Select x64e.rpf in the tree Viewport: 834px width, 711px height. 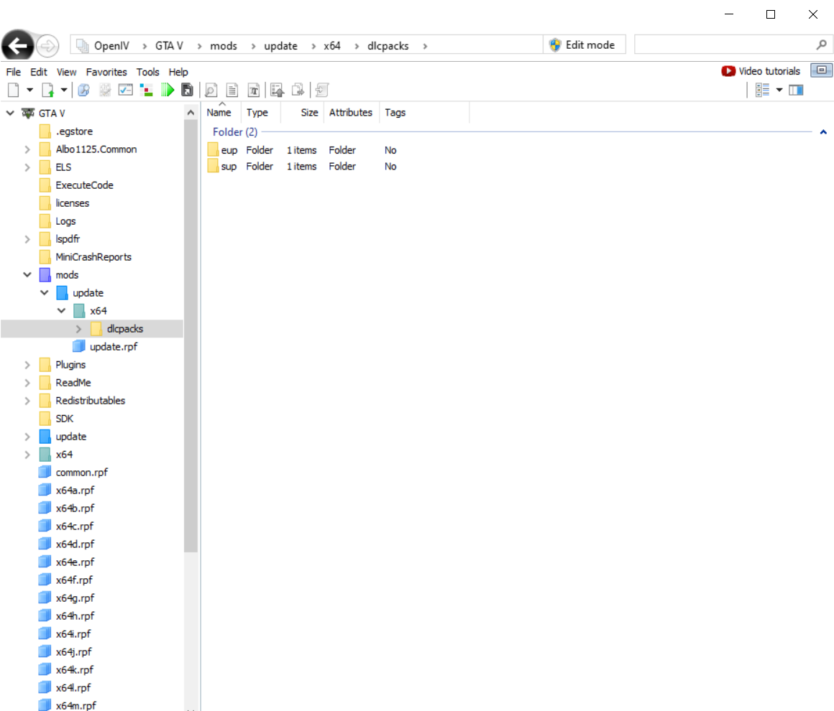tap(75, 562)
